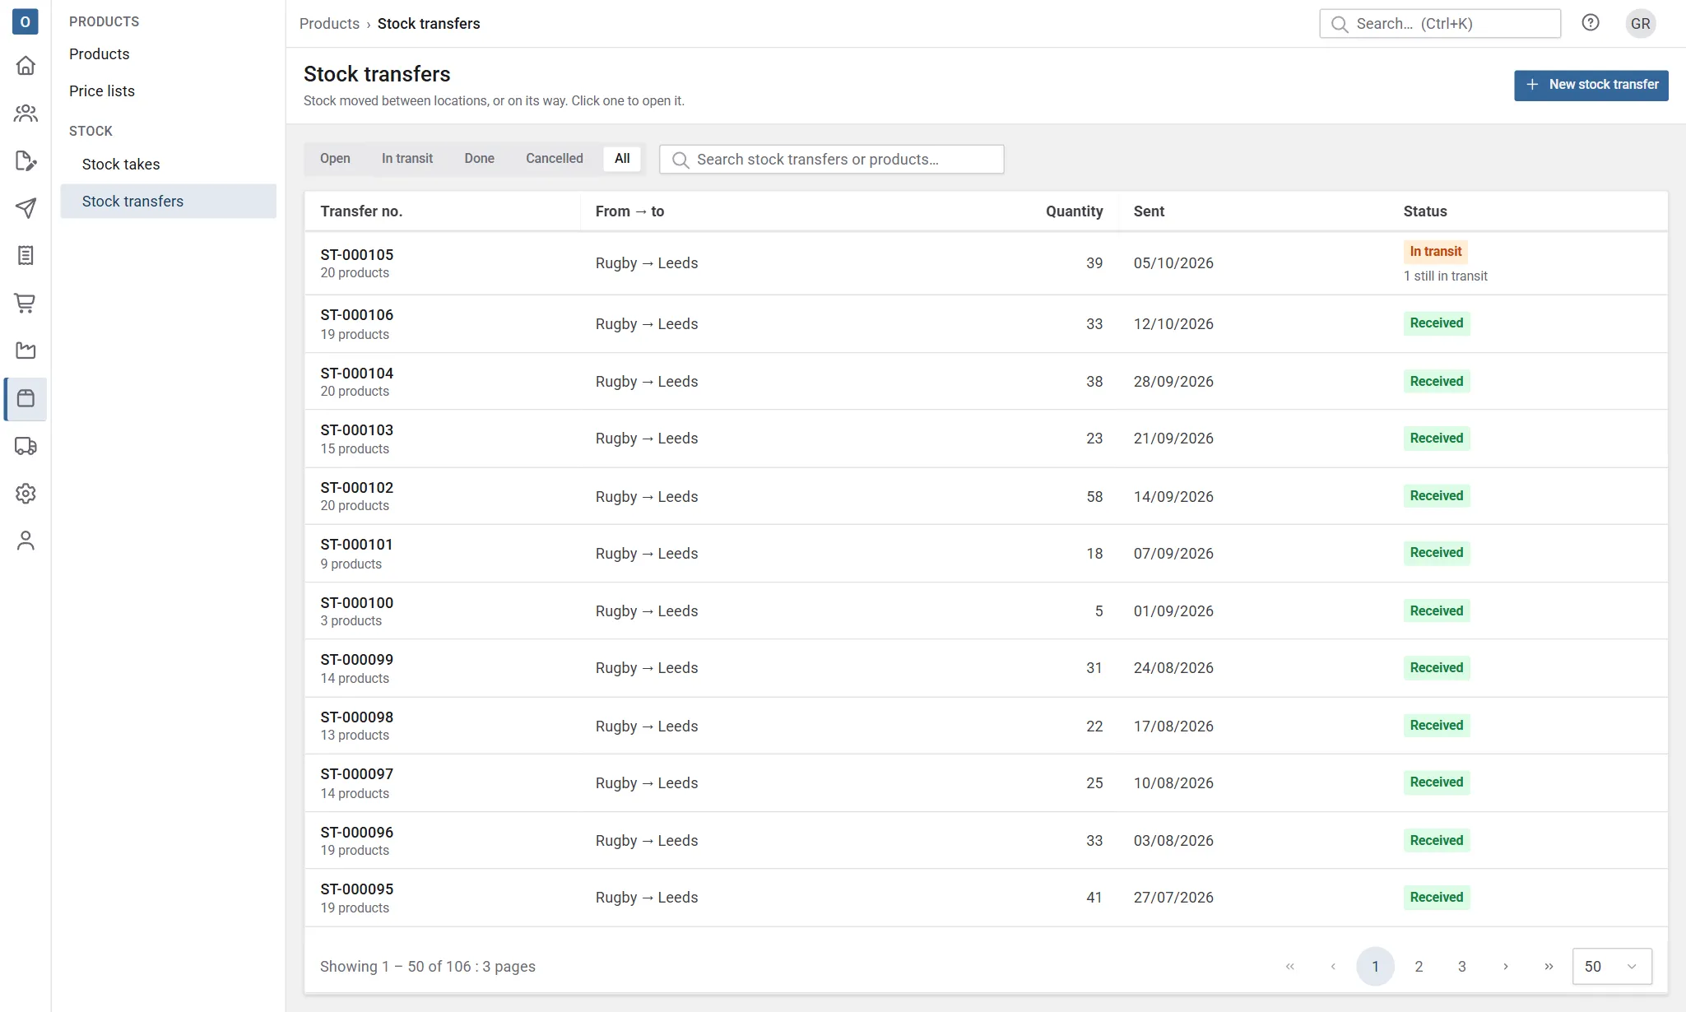
Task: Click the New stock transfer button
Action: pos(1591,86)
